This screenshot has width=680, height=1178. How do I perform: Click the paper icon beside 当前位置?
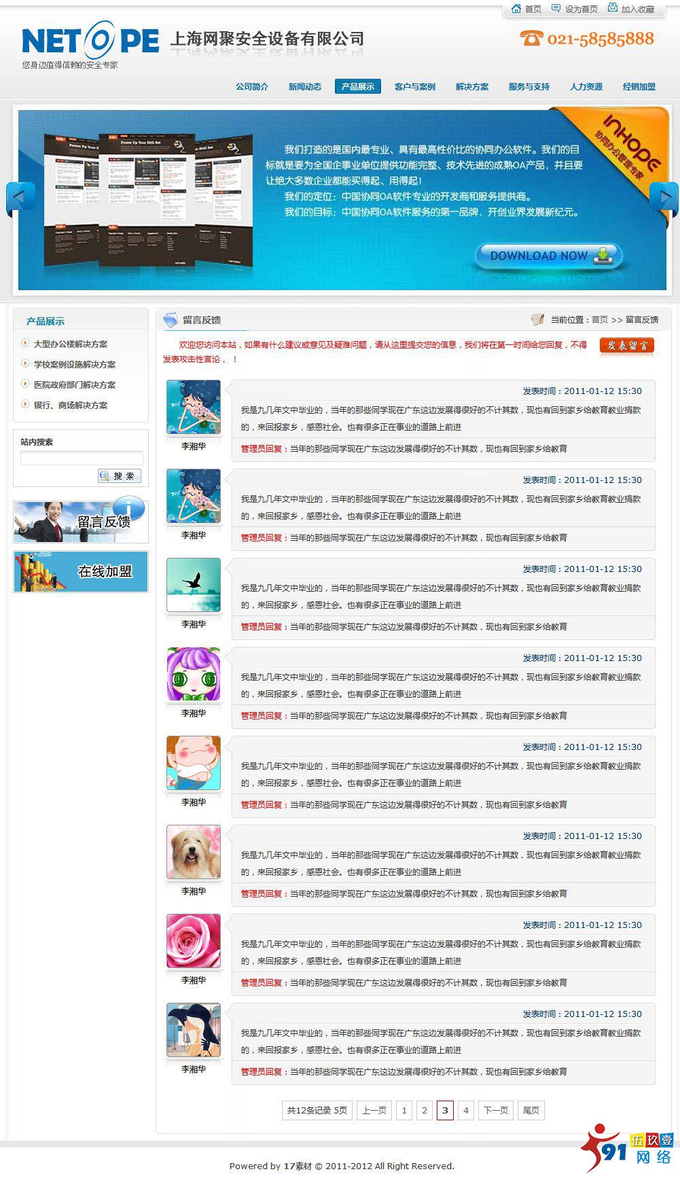click(538, 319)
